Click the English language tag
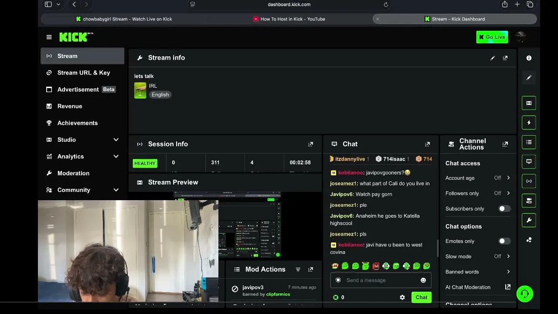 coord(160,95)
